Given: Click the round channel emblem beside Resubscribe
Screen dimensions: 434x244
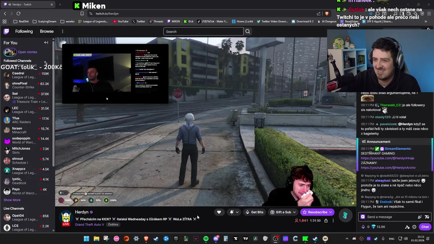Looking at the screenshot, I should coord(345,215).
